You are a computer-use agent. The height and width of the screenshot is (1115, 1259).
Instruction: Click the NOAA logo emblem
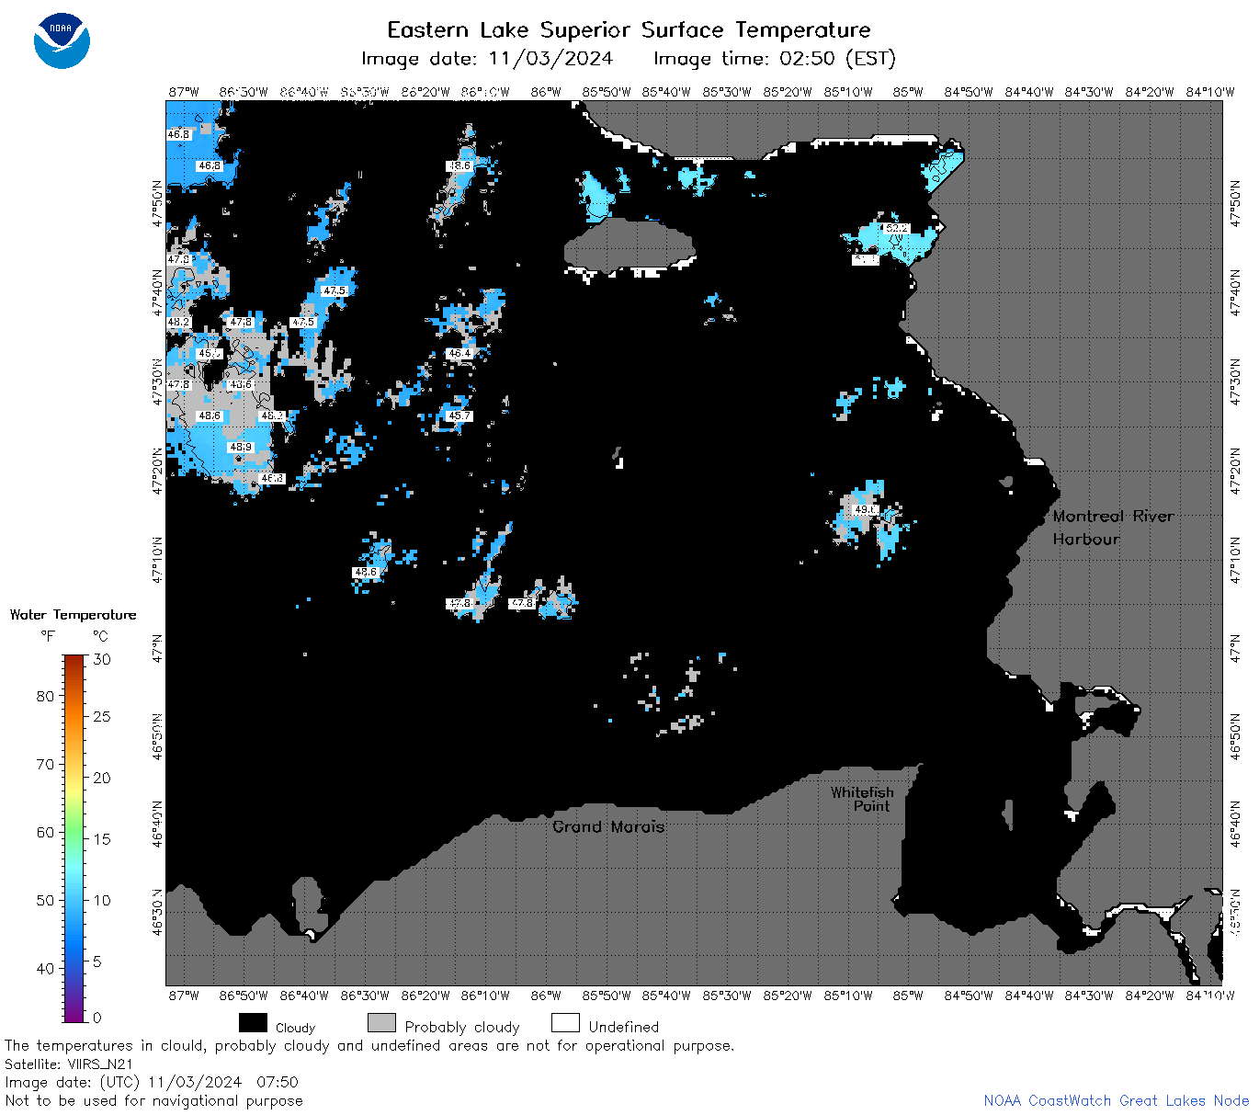click(x=62, y=40)
